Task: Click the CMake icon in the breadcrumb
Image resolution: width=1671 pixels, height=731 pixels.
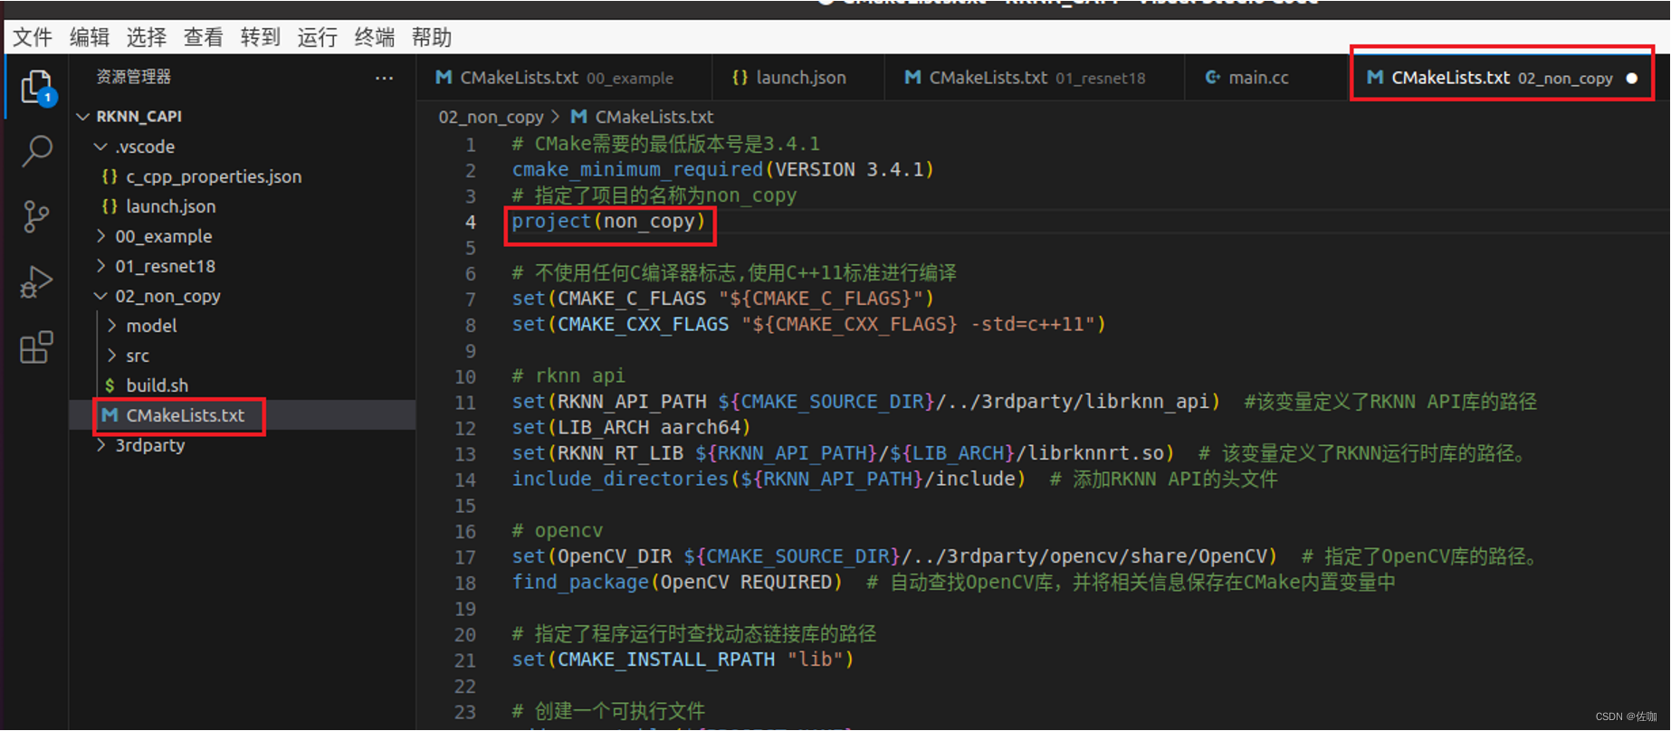Action: coord(579,117)
